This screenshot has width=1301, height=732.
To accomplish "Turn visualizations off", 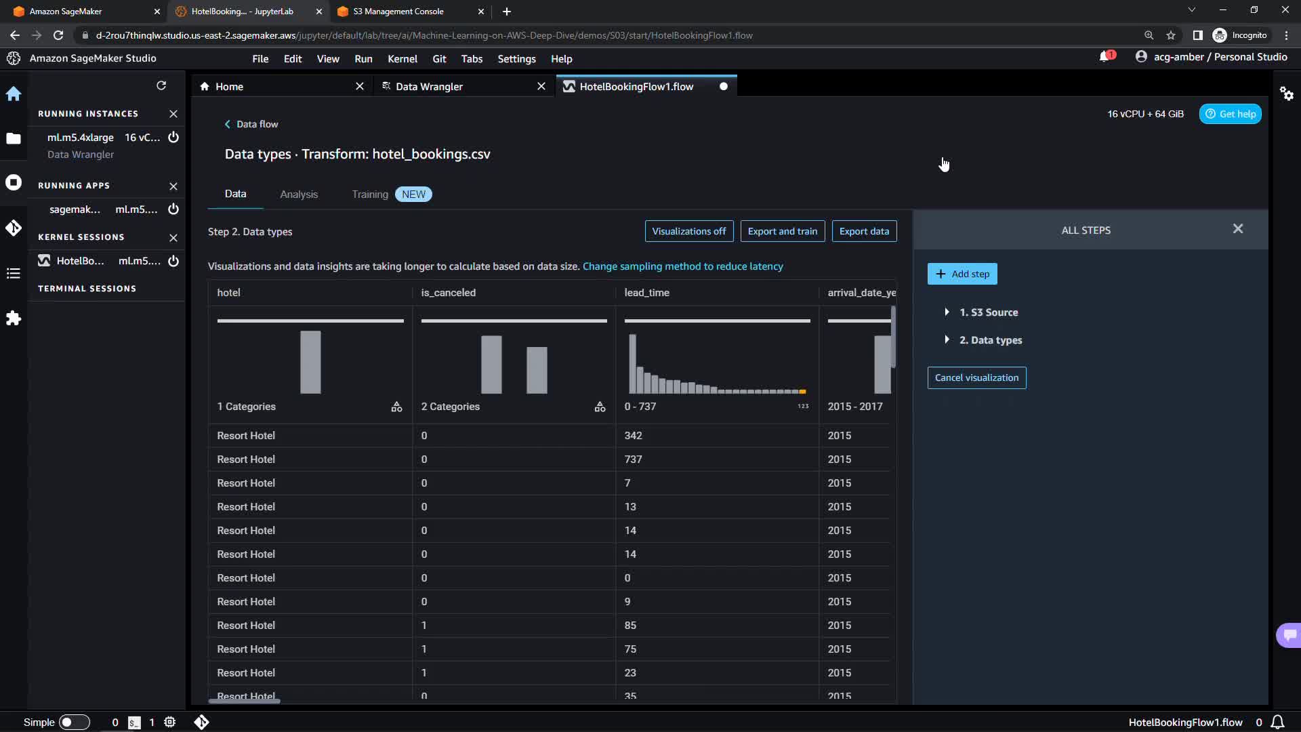I will coord(688,231).
